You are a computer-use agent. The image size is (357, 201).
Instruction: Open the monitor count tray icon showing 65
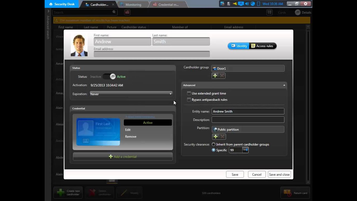(241, 4)
